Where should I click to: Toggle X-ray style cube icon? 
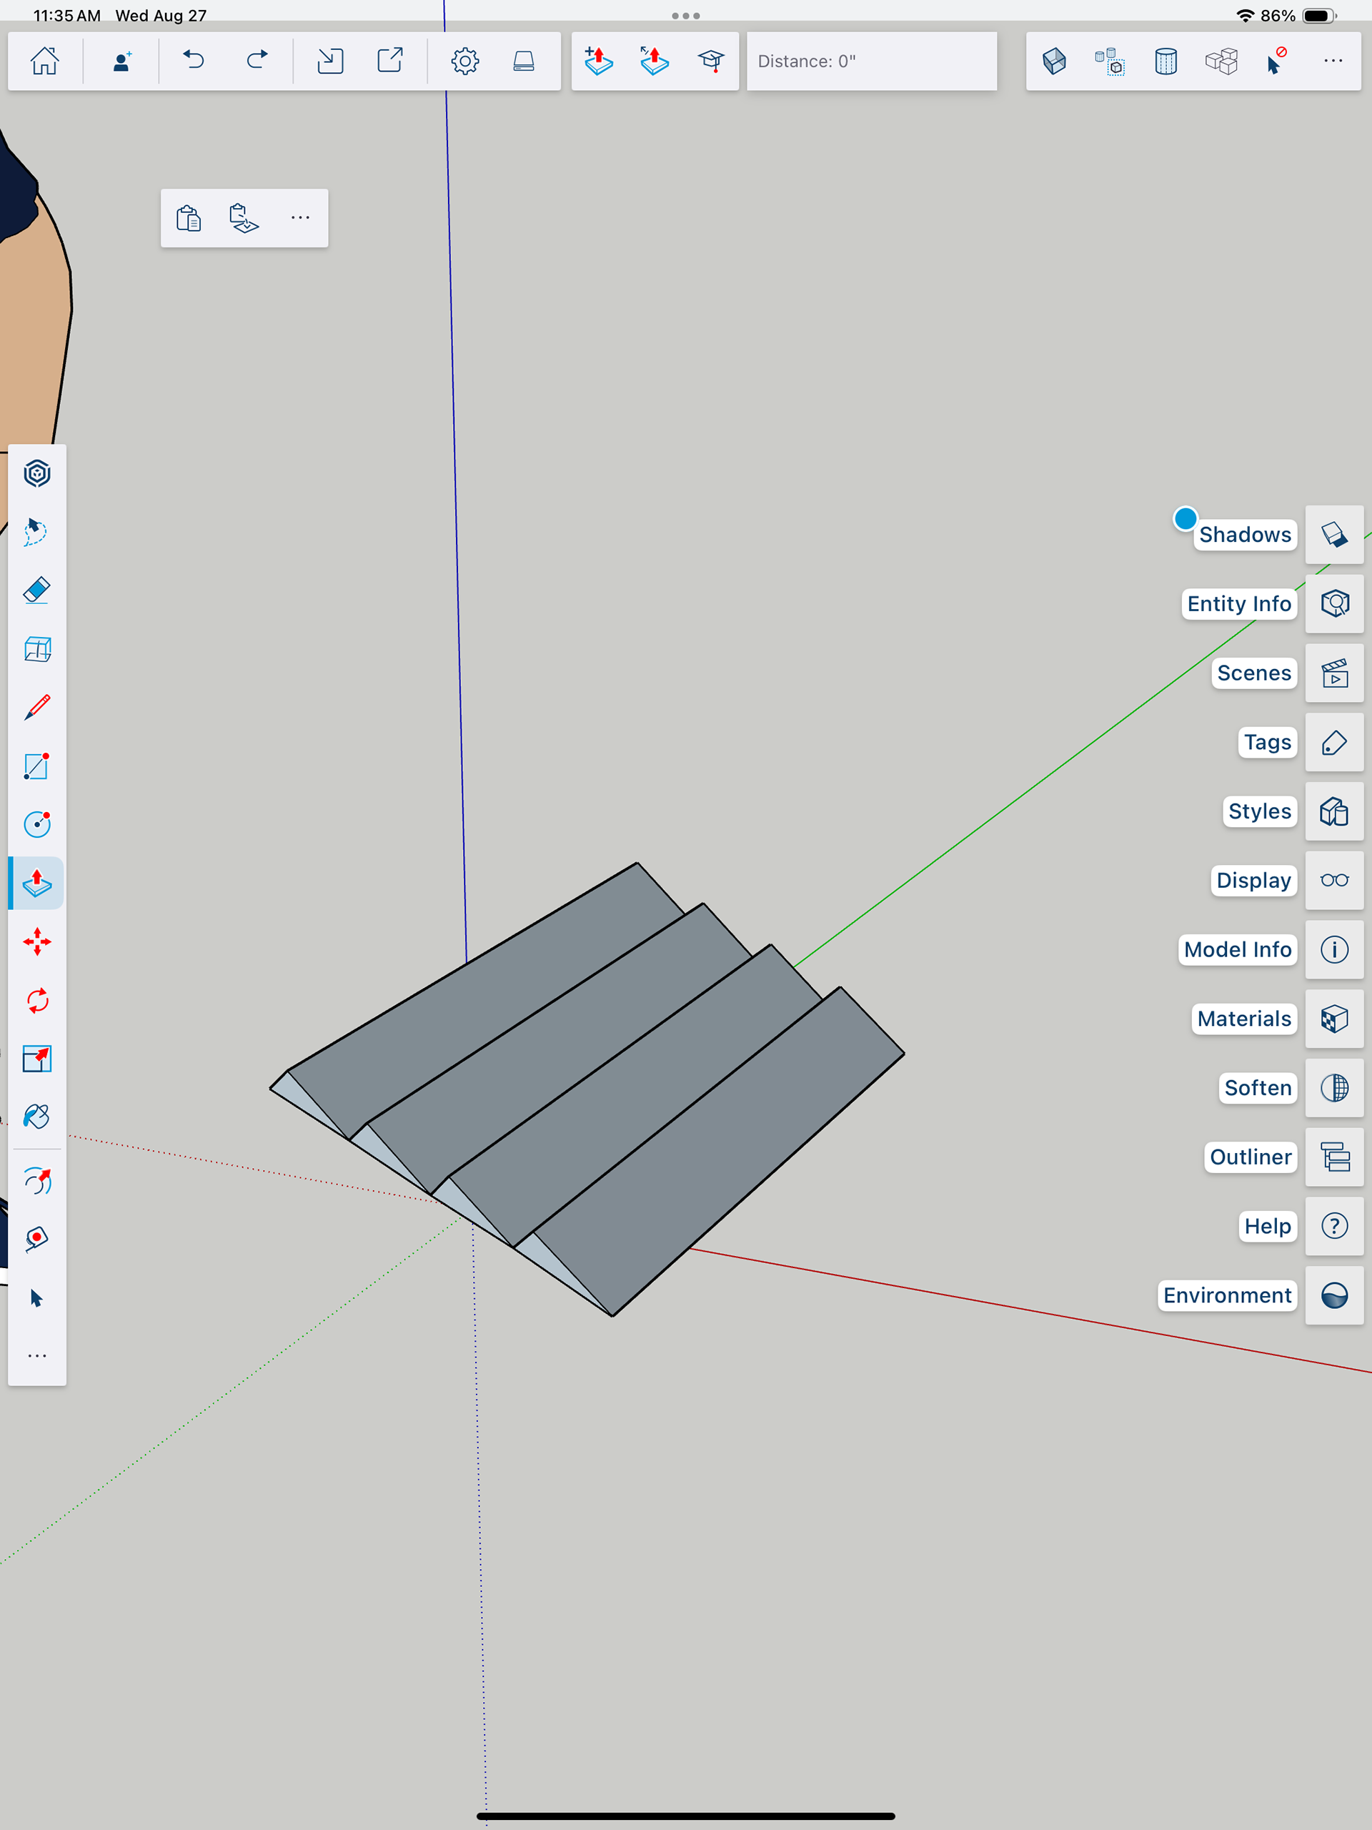click(1055, 61)
